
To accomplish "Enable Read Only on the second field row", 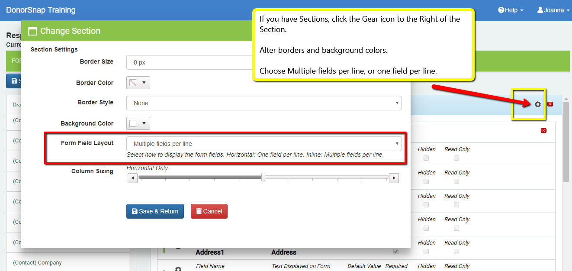I will tap(456, 181).
